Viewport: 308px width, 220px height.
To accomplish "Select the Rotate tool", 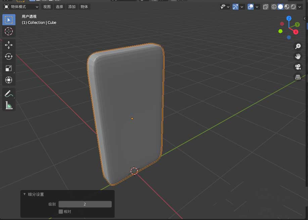I will coord(9,56).
